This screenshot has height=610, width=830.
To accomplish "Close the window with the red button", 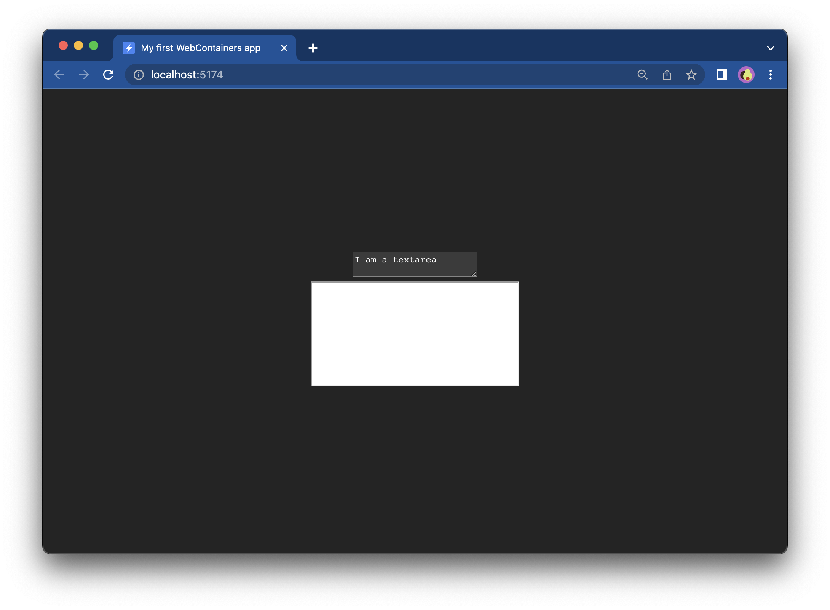I will point(63,46).
